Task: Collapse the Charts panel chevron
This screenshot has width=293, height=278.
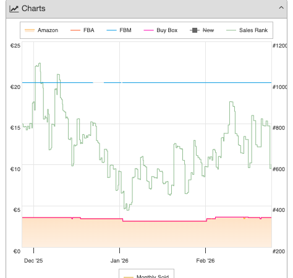Action: 281,8
